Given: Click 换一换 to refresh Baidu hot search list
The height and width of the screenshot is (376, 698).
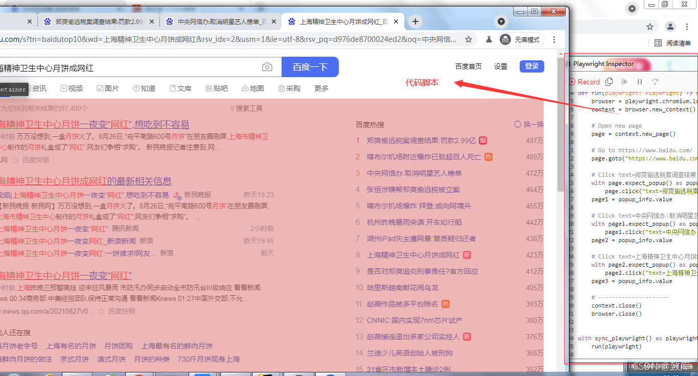Looking at the screenshot, I should 529,124.
